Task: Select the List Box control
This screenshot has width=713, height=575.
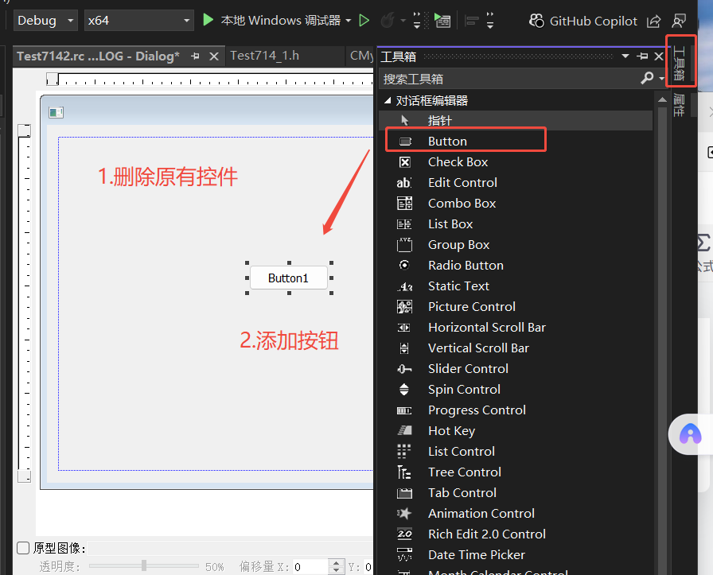Action: [x=515, y=223]
